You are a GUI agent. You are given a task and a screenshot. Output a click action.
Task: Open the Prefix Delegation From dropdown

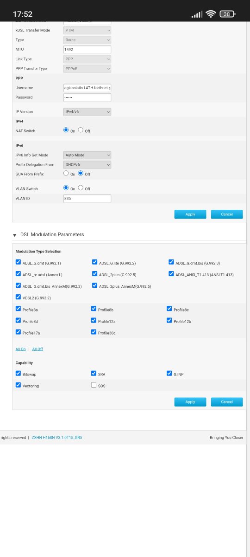(87, 165)
